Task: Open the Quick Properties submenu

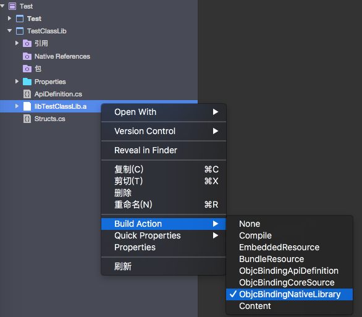Action: tap(164, 235)
